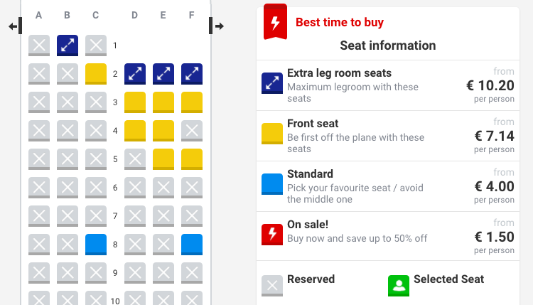Choose yellow front seat 2C
533x305 pixels.
[x=96, y=74]
